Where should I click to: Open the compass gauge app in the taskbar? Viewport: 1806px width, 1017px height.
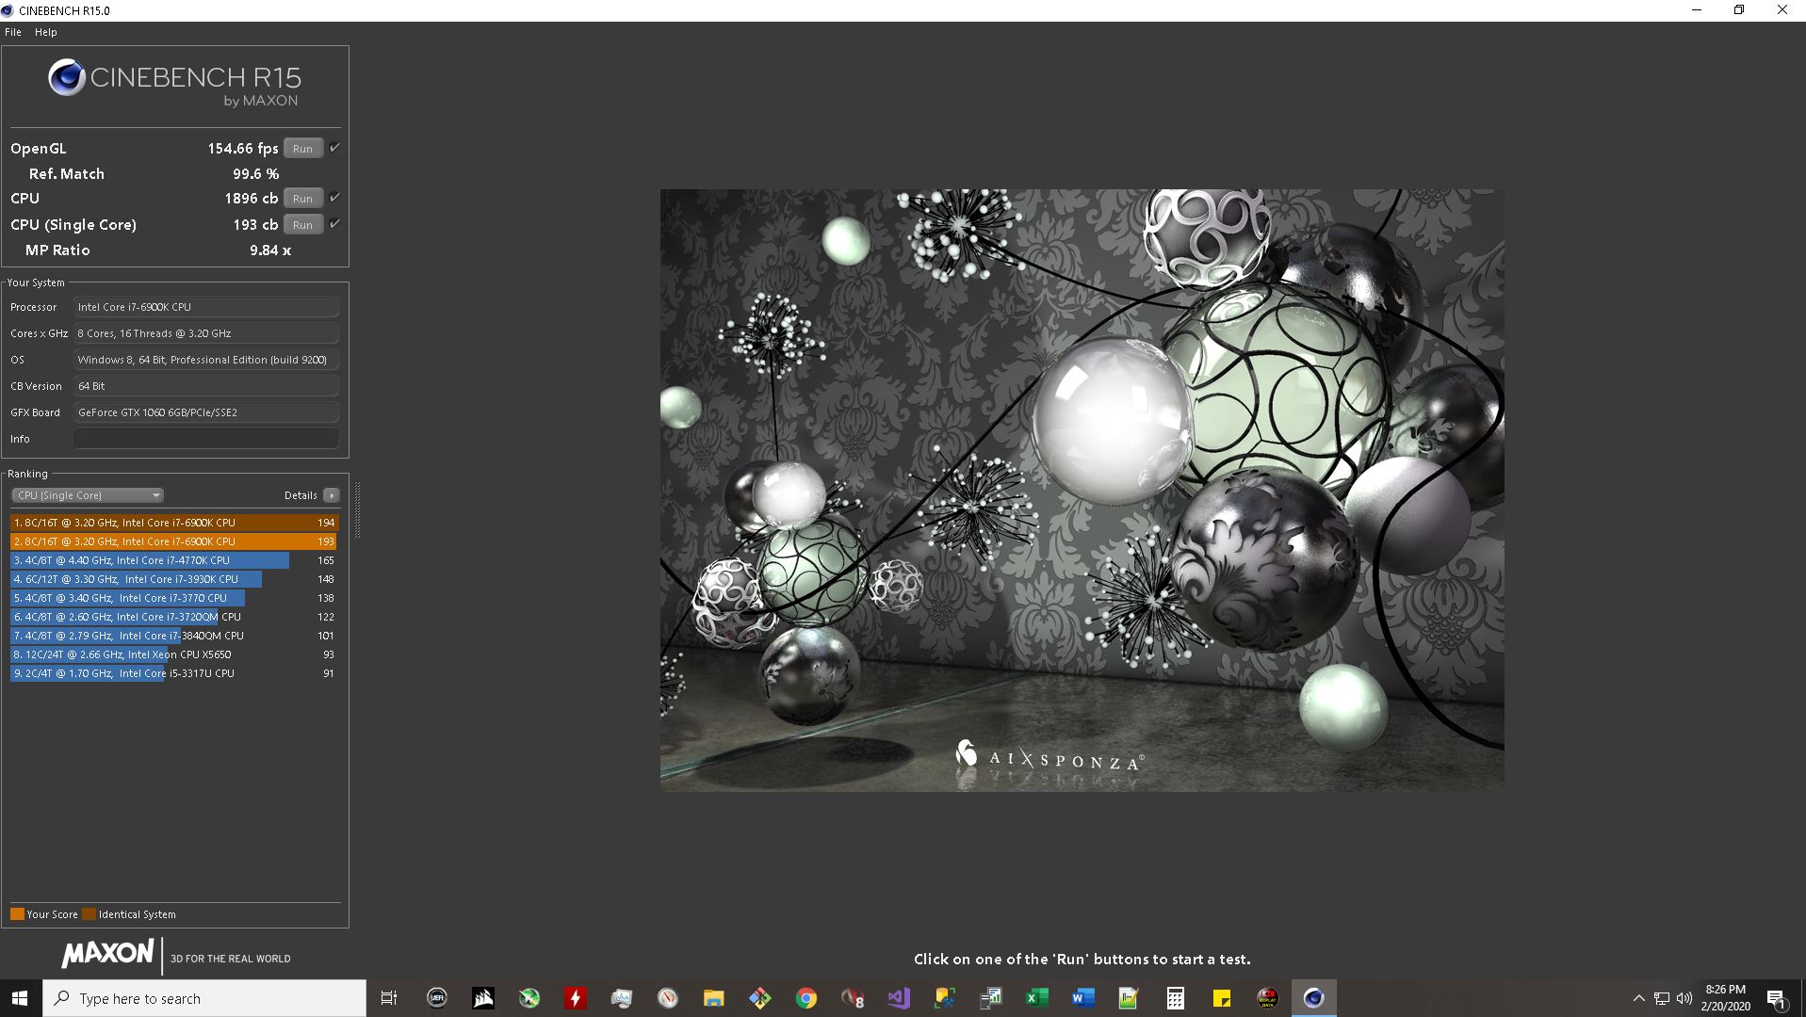point(668,998)
